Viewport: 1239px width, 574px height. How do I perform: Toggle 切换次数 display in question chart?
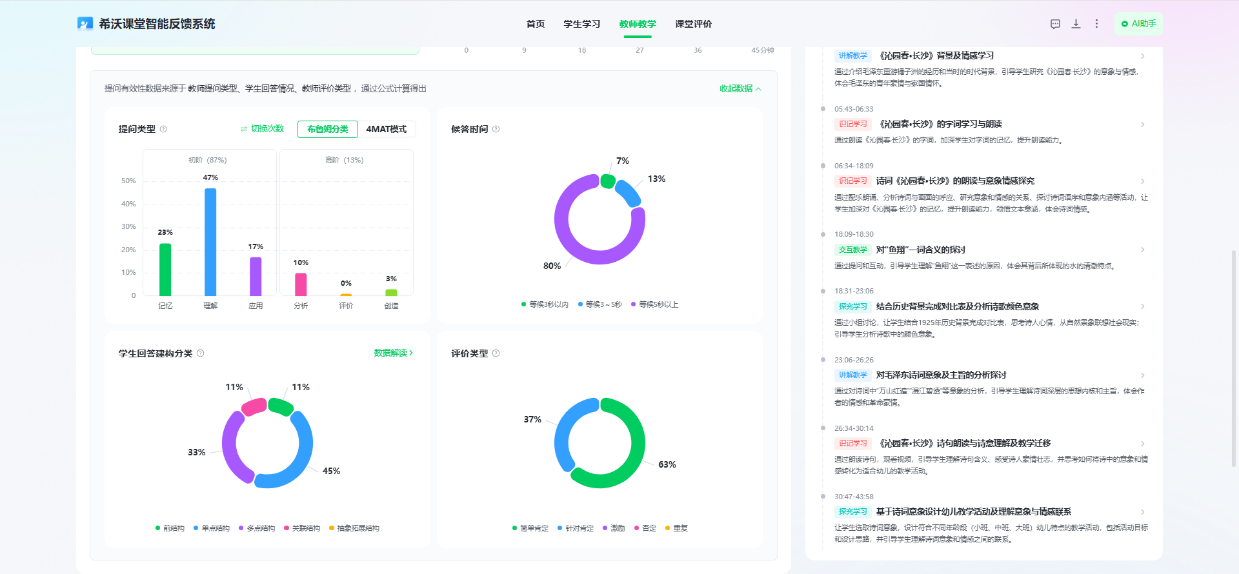[x=262, y=129]
